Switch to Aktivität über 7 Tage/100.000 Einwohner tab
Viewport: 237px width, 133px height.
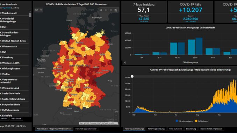[54, 129]
